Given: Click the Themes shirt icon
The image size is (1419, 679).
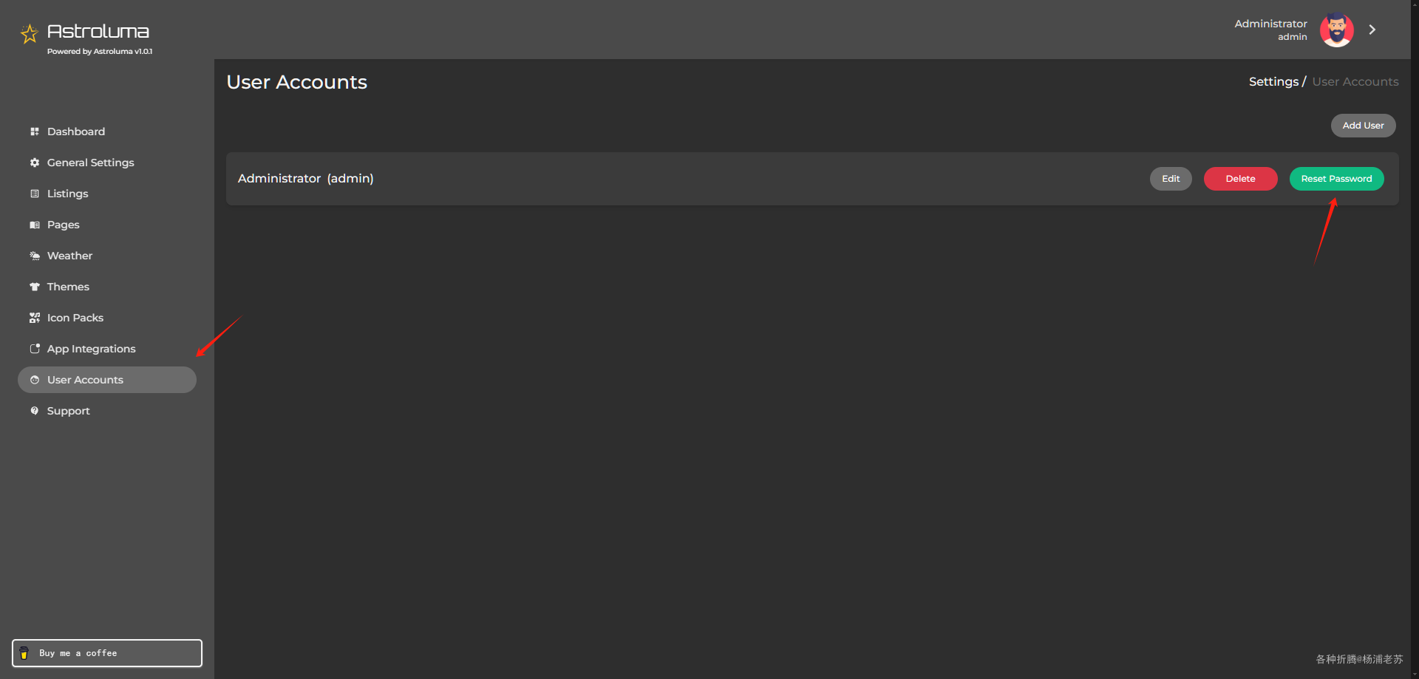Looking at the screenshot, I should (35, 287).
